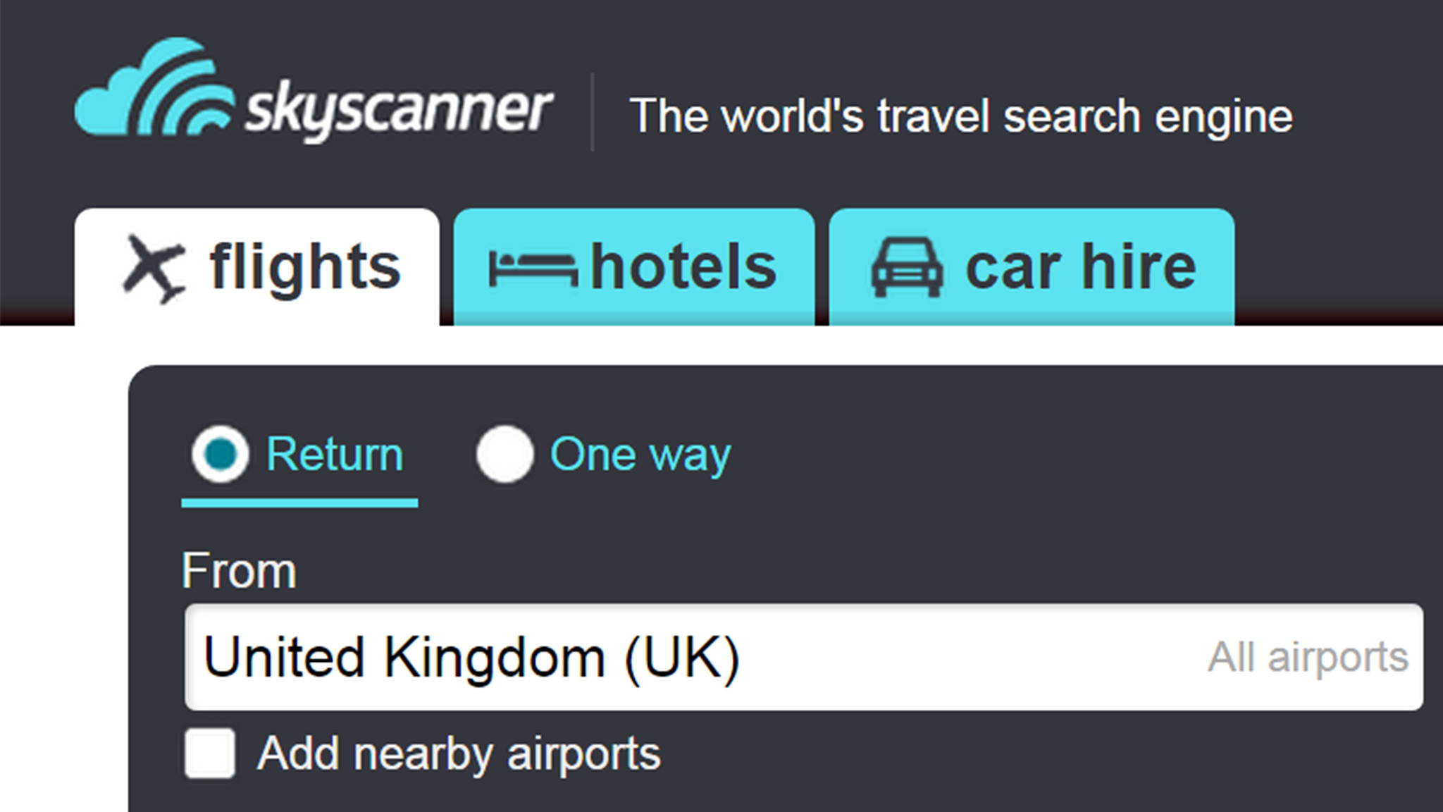The width and height of the screenshot is (1443, 812).
Task: Enable the Add nearby airports checkbox
Action: [209, 753]
